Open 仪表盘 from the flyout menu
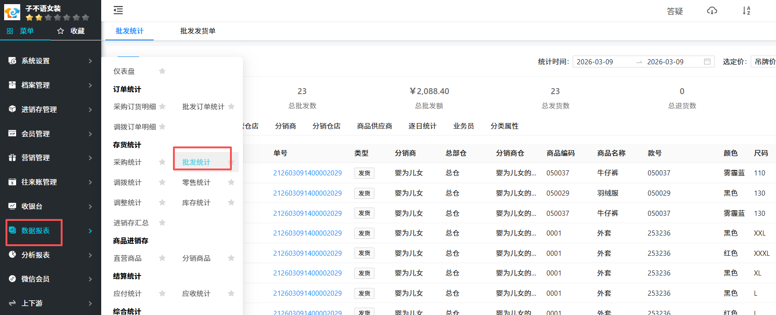The image size is (776, 315). (124, 71)
